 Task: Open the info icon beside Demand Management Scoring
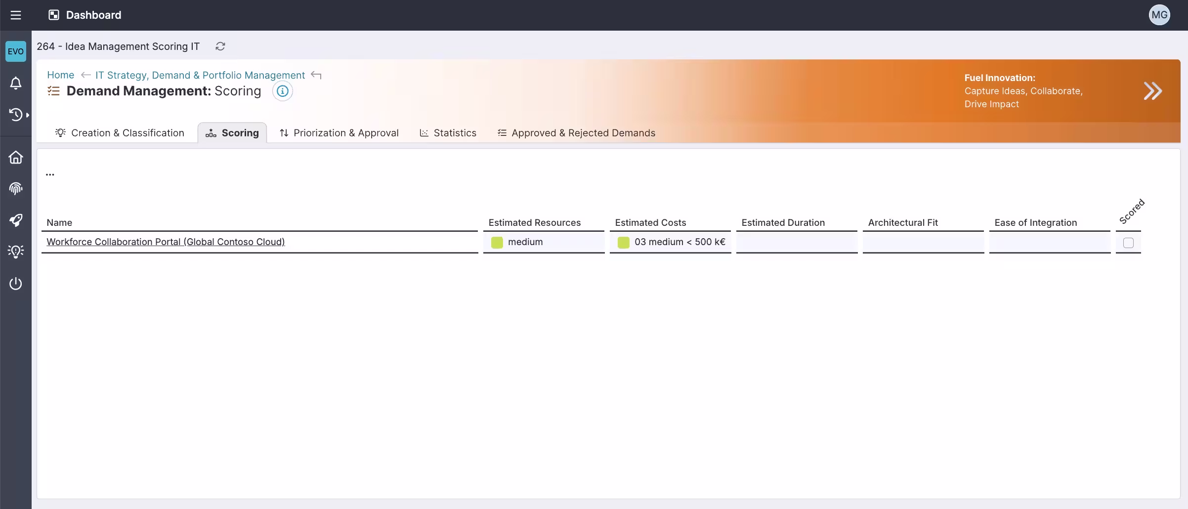point(282,91)
